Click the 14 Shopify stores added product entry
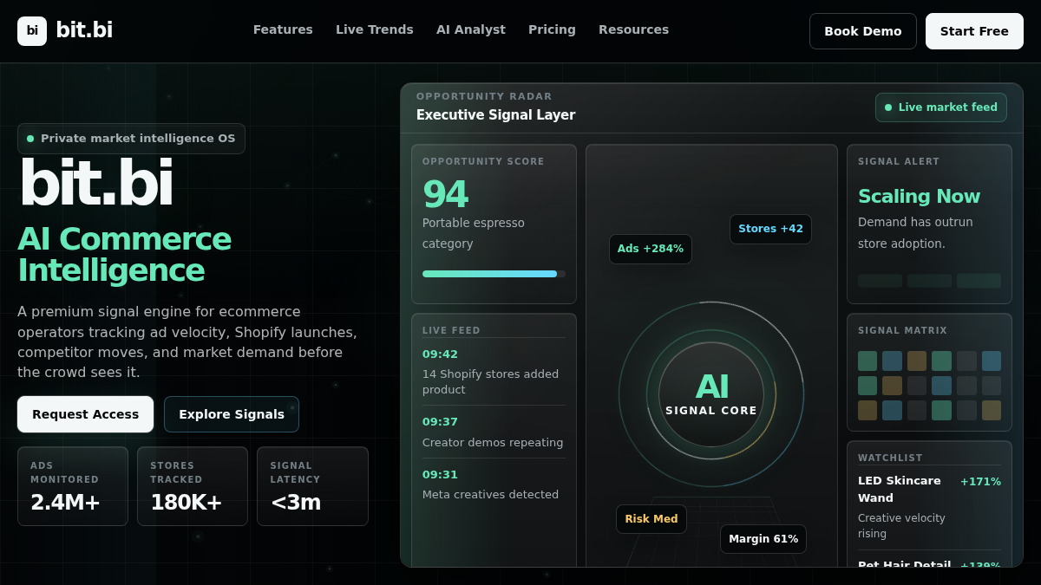 [491, 381]
